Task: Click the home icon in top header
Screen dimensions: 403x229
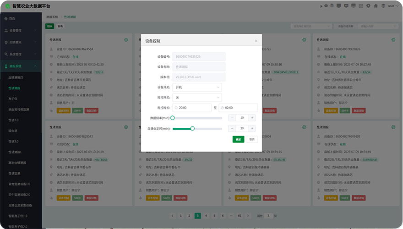Action: [x=376, y=5]
